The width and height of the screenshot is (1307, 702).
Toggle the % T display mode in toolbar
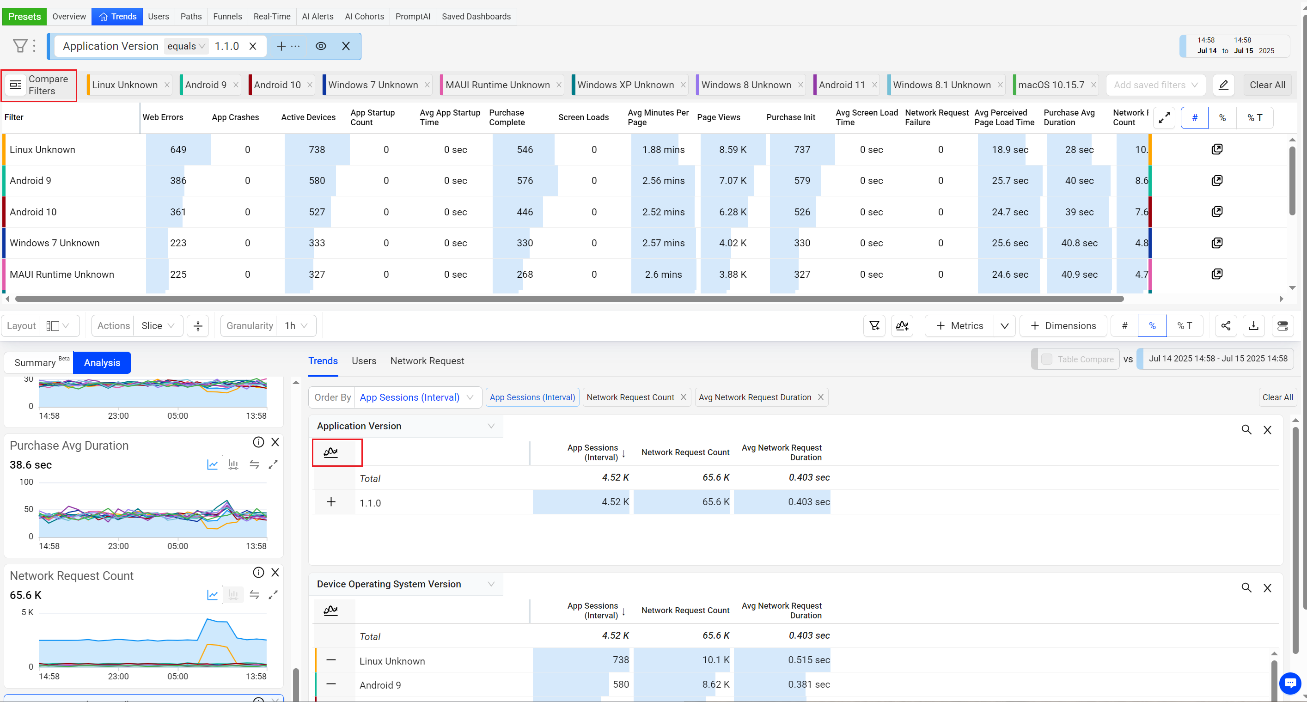[1184, 326]
